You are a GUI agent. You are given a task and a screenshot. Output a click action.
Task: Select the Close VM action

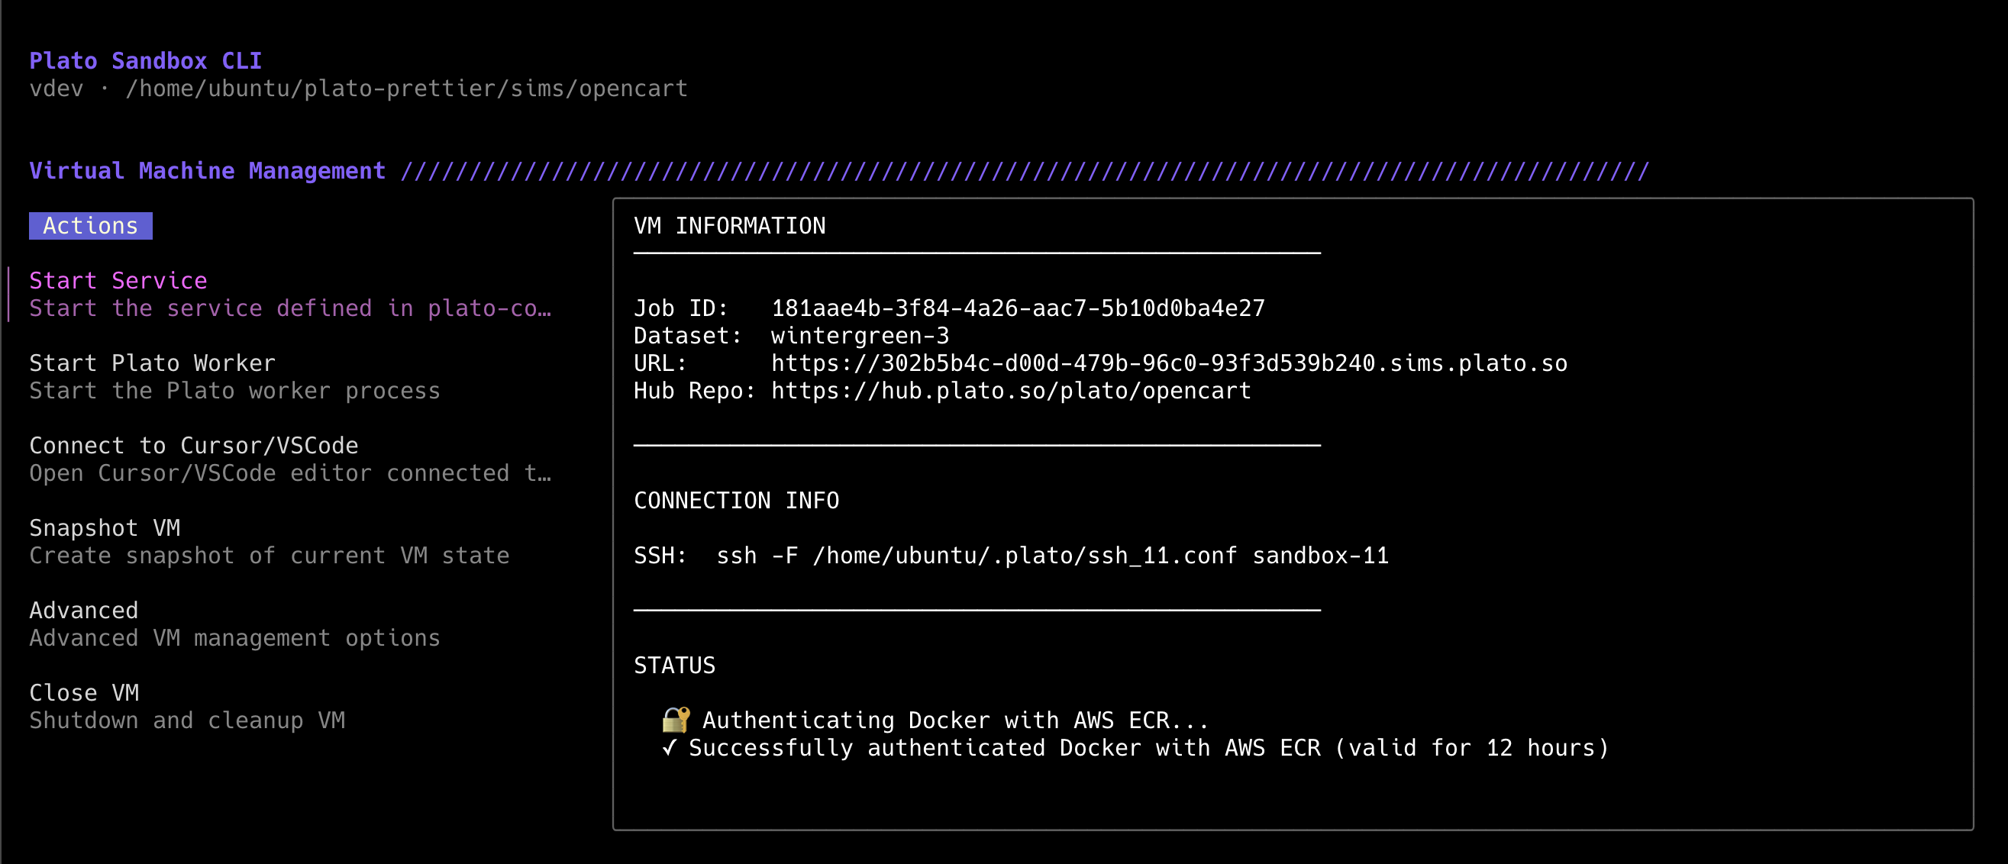[x=84, y=692]
